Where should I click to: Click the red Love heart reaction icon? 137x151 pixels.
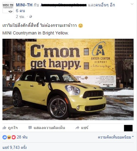pos(14,137)
